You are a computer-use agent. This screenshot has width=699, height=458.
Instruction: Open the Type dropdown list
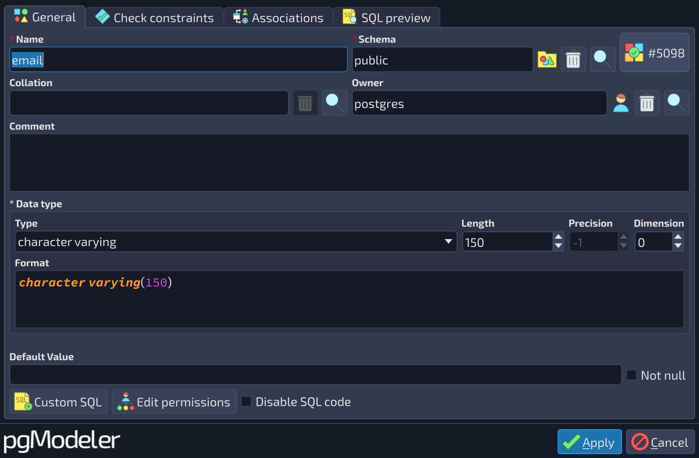click(236, 242)
